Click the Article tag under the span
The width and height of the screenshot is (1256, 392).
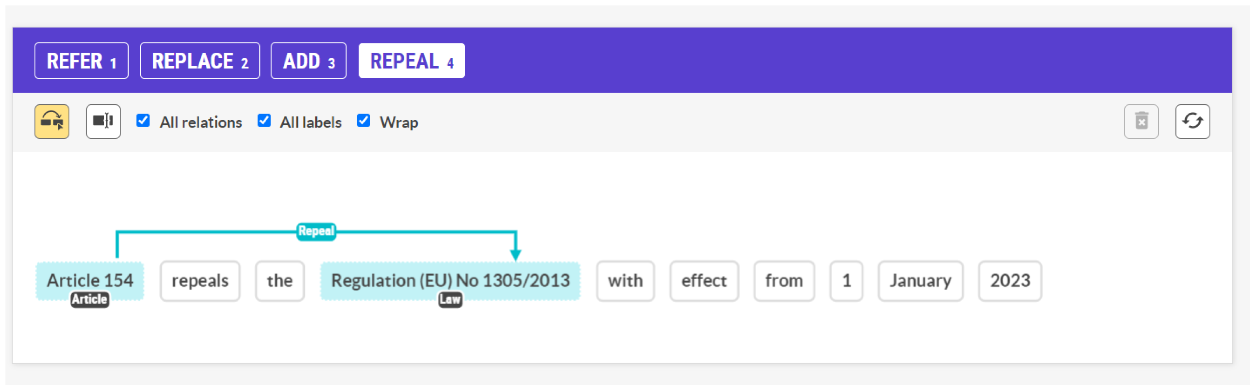coord(90,299)
